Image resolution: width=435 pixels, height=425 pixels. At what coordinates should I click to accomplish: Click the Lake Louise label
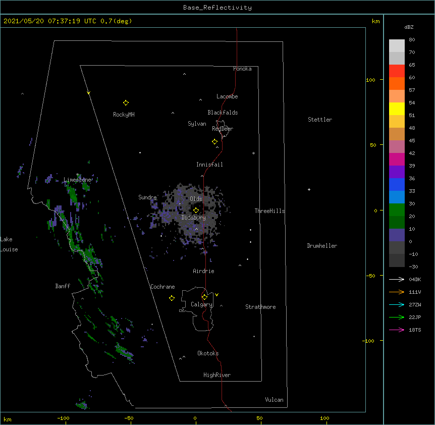tap(9, 244)
